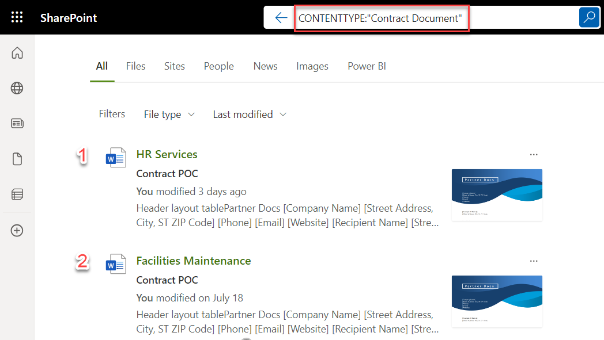
Task: Switch to the Images tab
Action: point(312,66)
